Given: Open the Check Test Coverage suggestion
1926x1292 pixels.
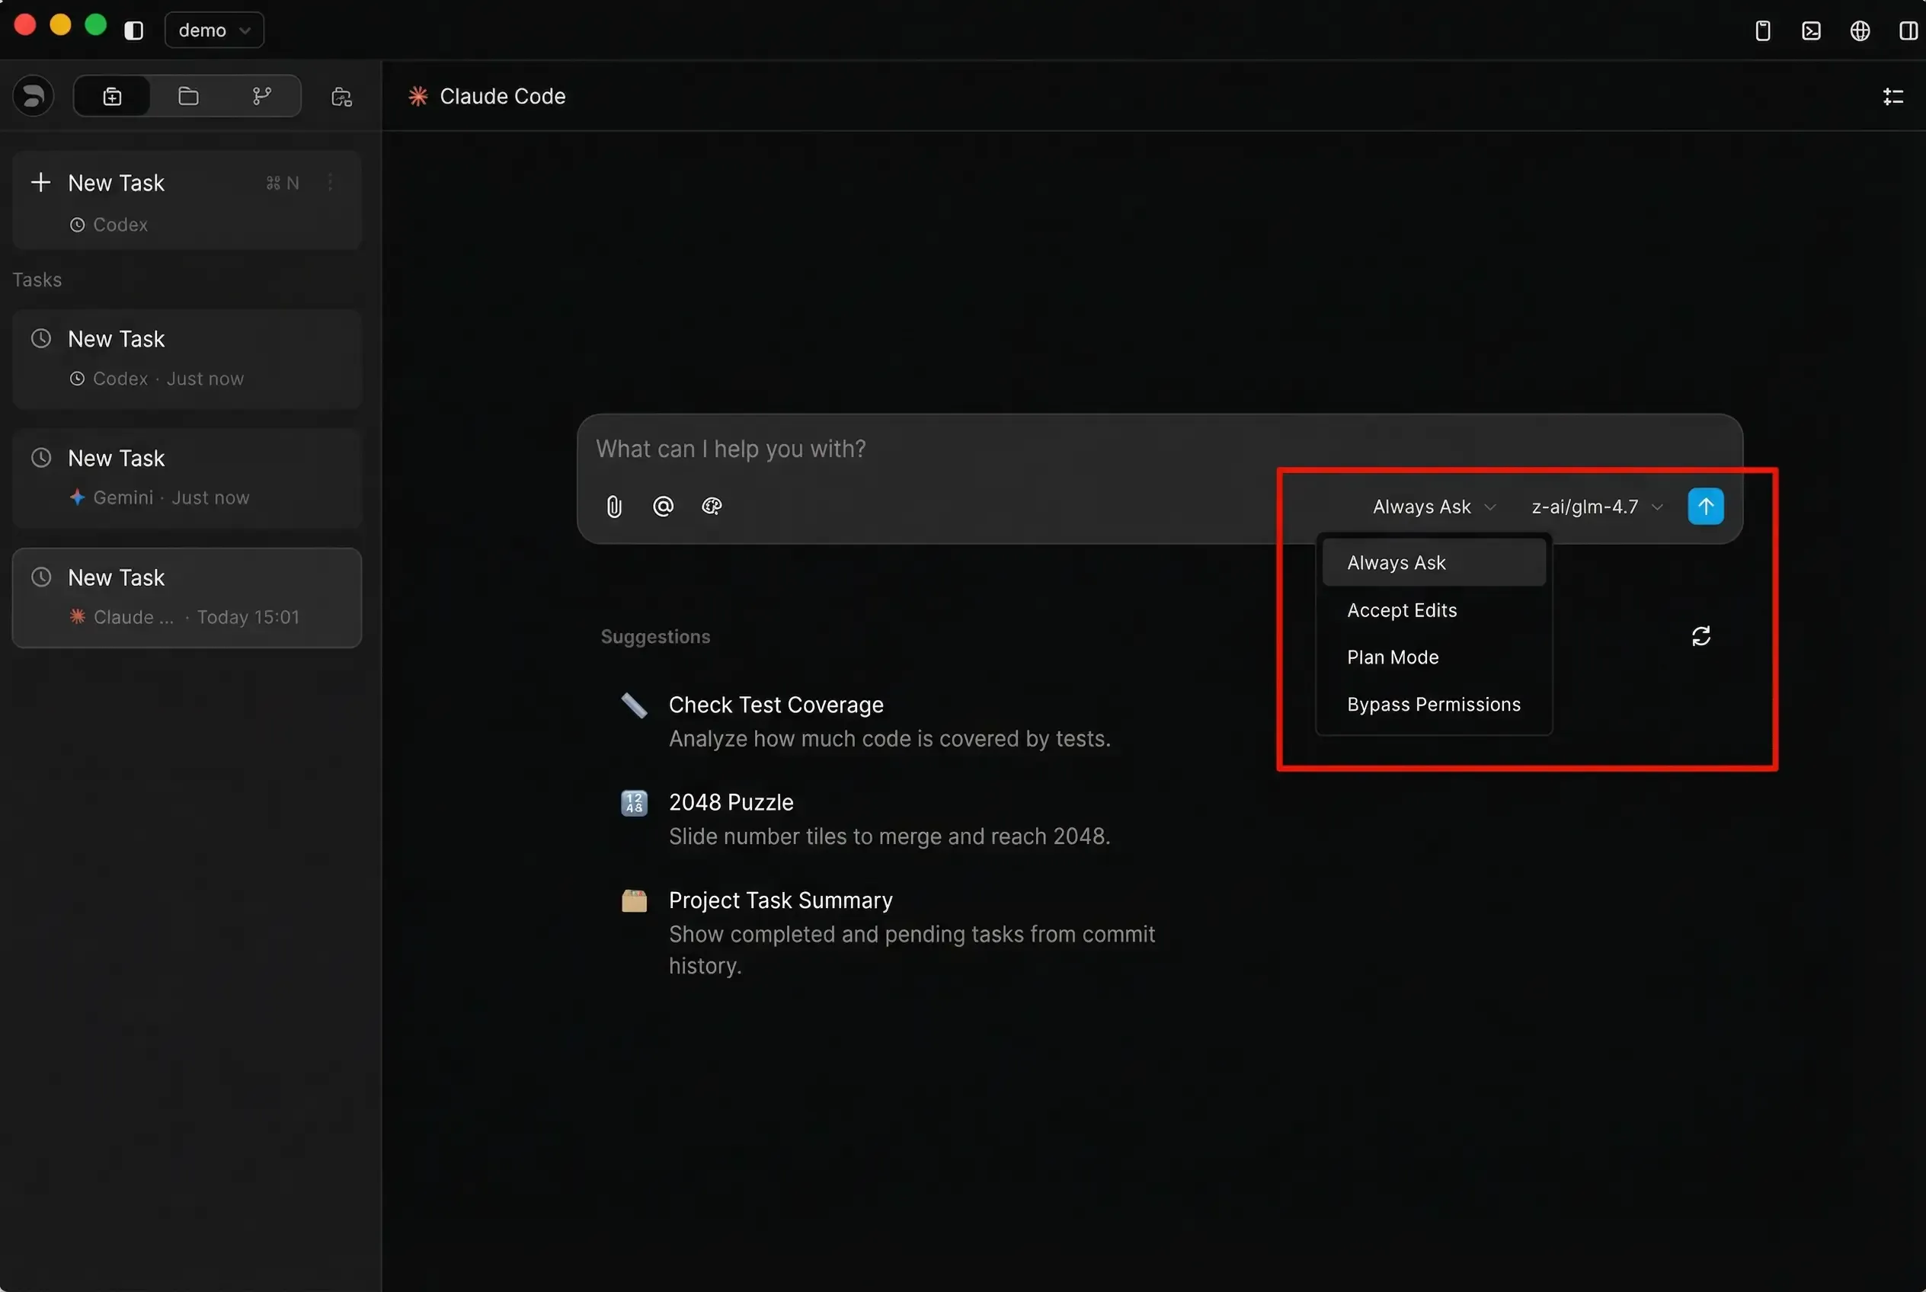Looking at the screenshot, I should pyautogui.click(x=776, y=705).
